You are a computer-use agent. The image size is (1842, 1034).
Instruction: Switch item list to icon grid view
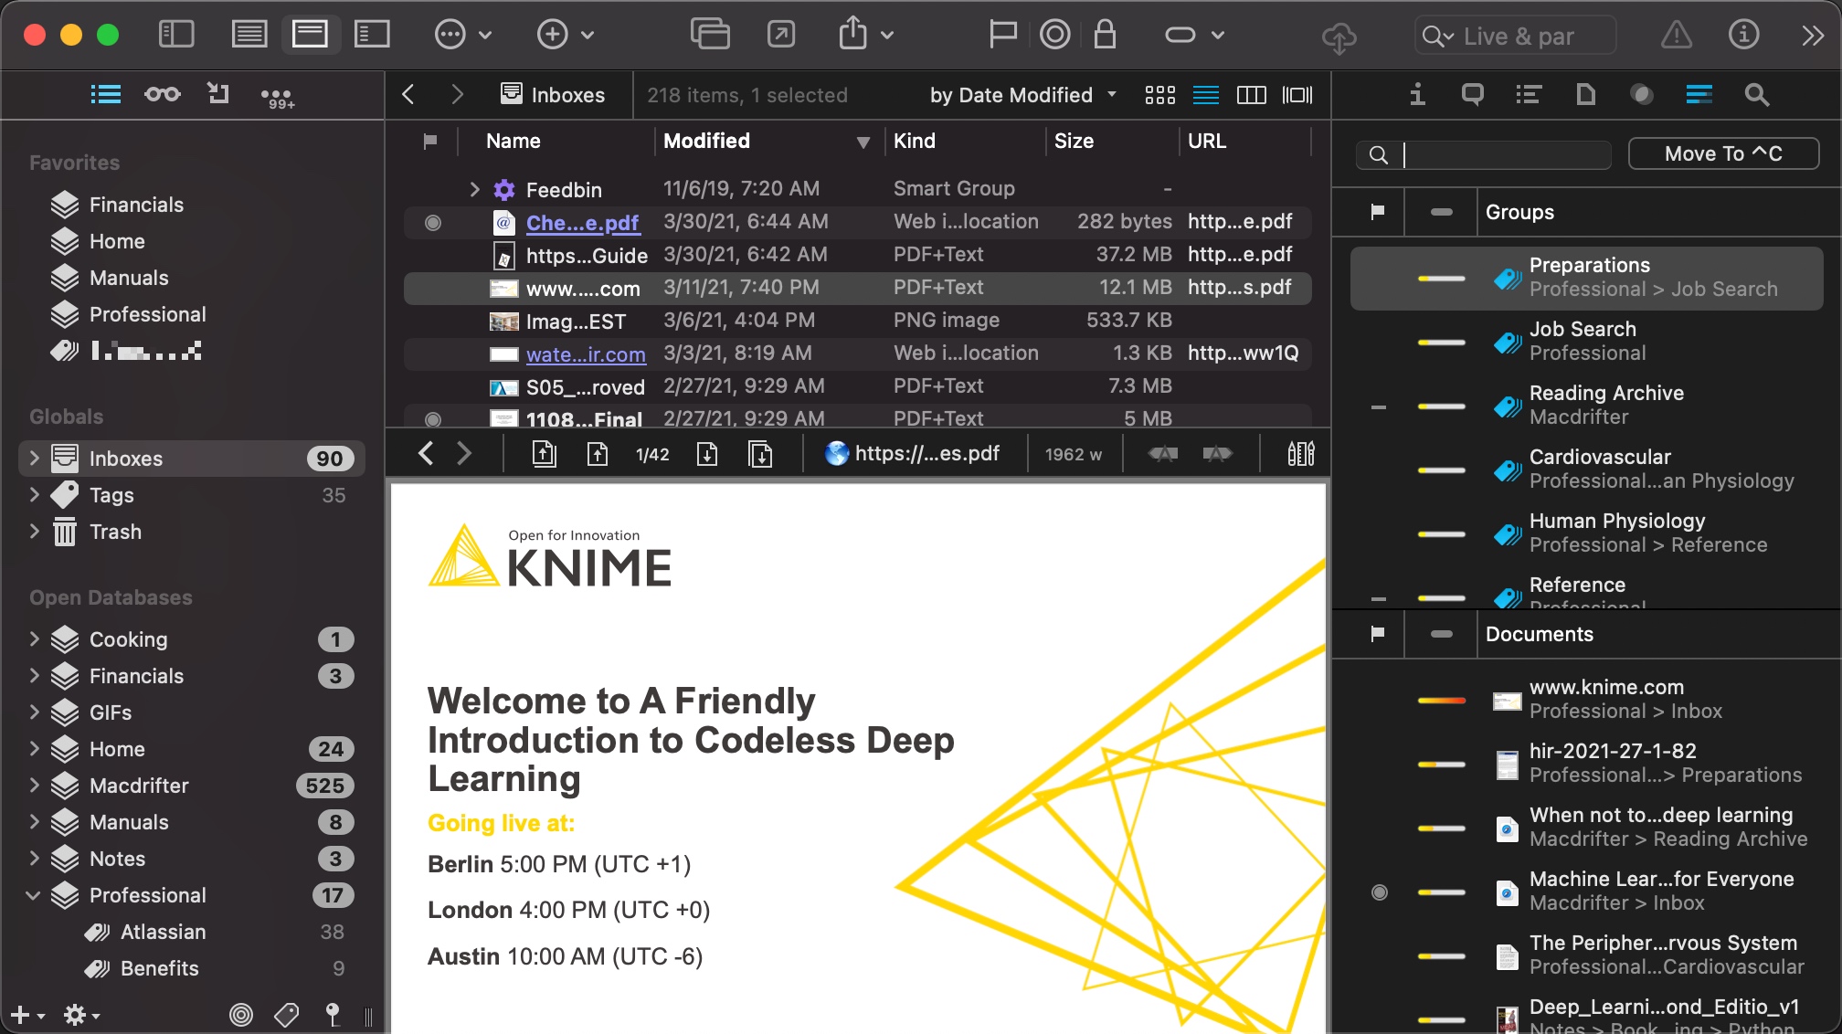click(x=1159, y=95)
